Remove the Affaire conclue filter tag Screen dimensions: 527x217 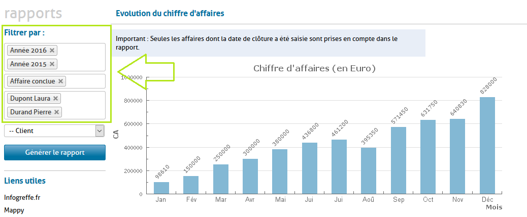(61, 81)
